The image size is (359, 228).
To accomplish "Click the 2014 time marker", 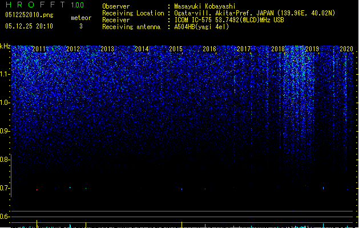I will point(142,48).
